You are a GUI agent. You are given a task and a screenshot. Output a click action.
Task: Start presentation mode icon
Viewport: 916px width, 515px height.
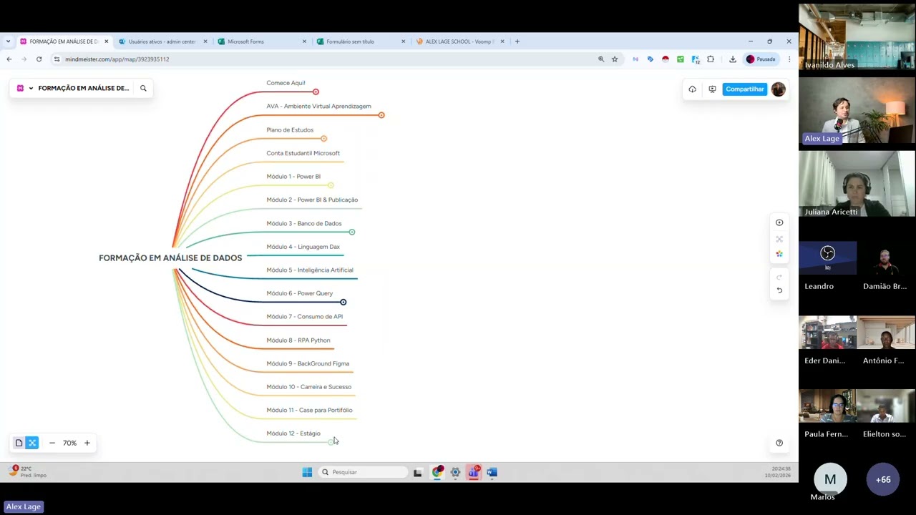coord(712,89)
